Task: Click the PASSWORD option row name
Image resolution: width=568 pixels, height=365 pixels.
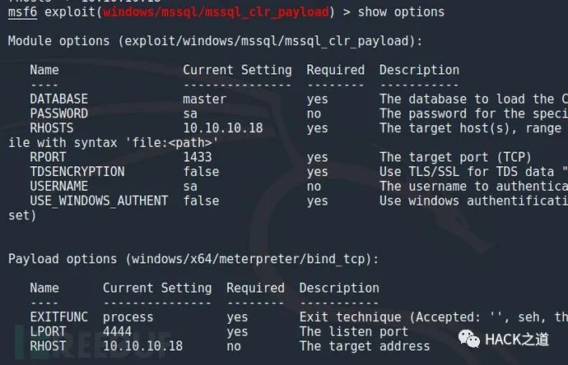Action: point(58,113)
